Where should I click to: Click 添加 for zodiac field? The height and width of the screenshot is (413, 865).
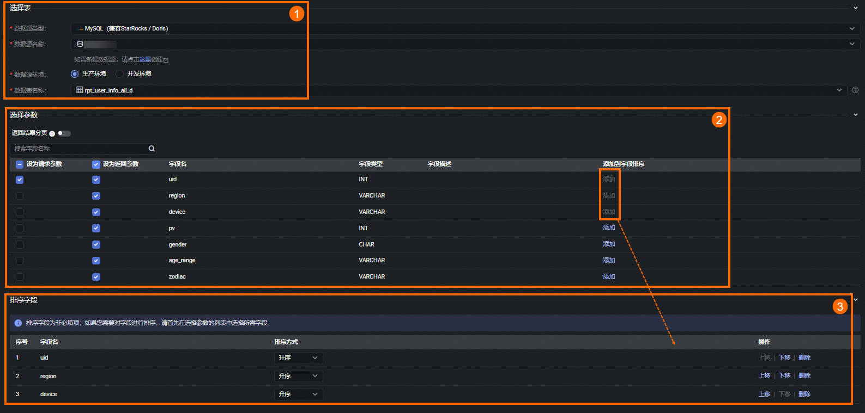(x=609, y=277)
